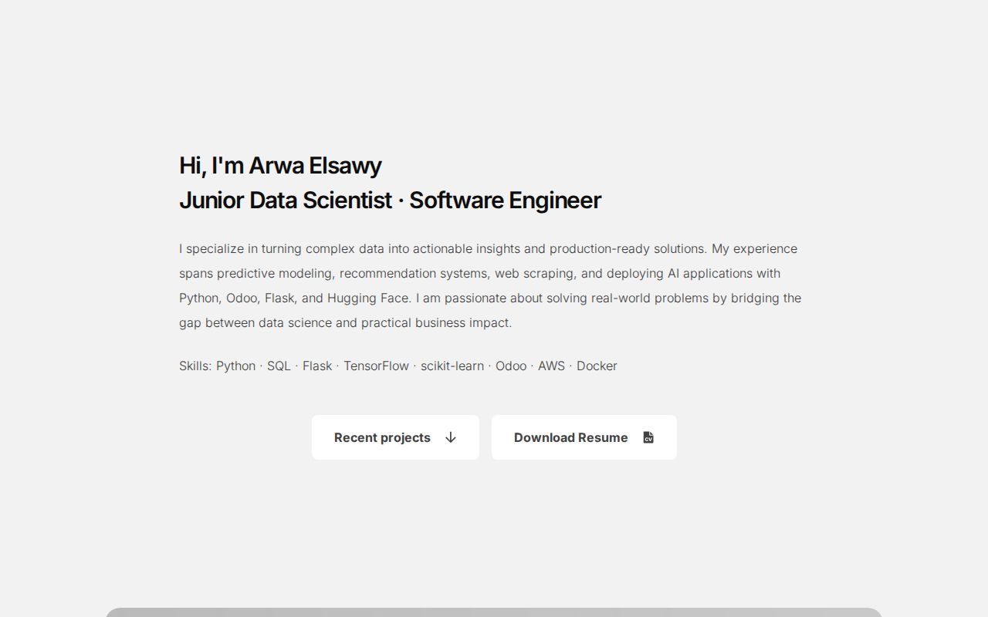Select AWS in the Skills line

coord(551,366)
